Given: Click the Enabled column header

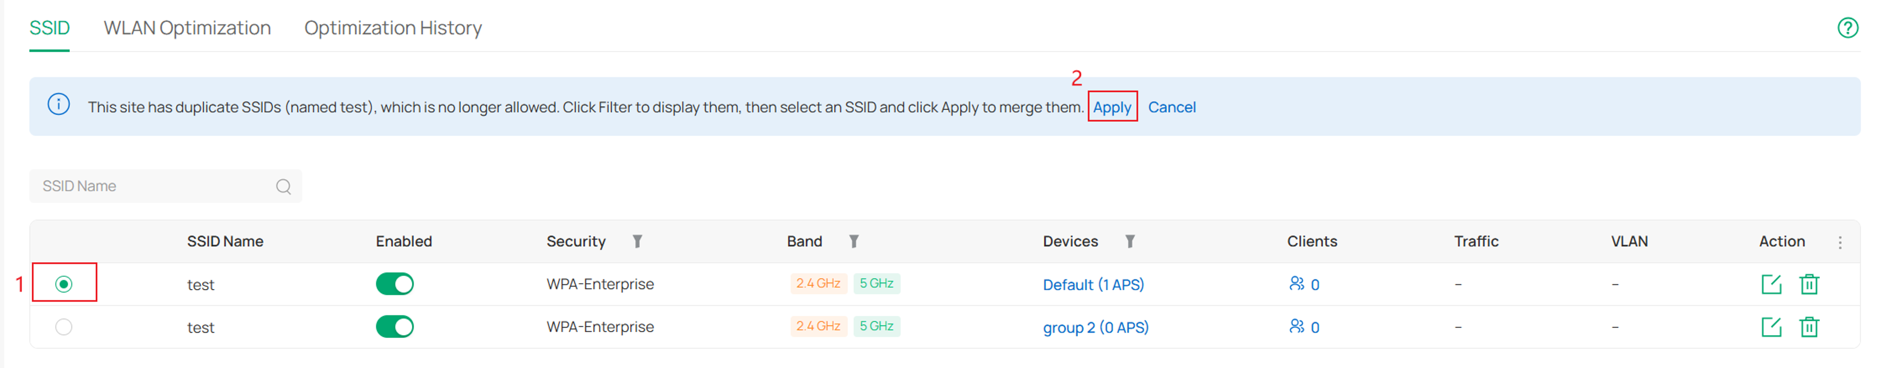Looking at the screenshot, I should point(404,241).
